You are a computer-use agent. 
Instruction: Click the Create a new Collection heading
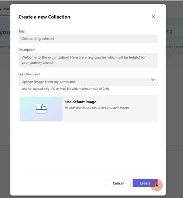pos(44,17)
